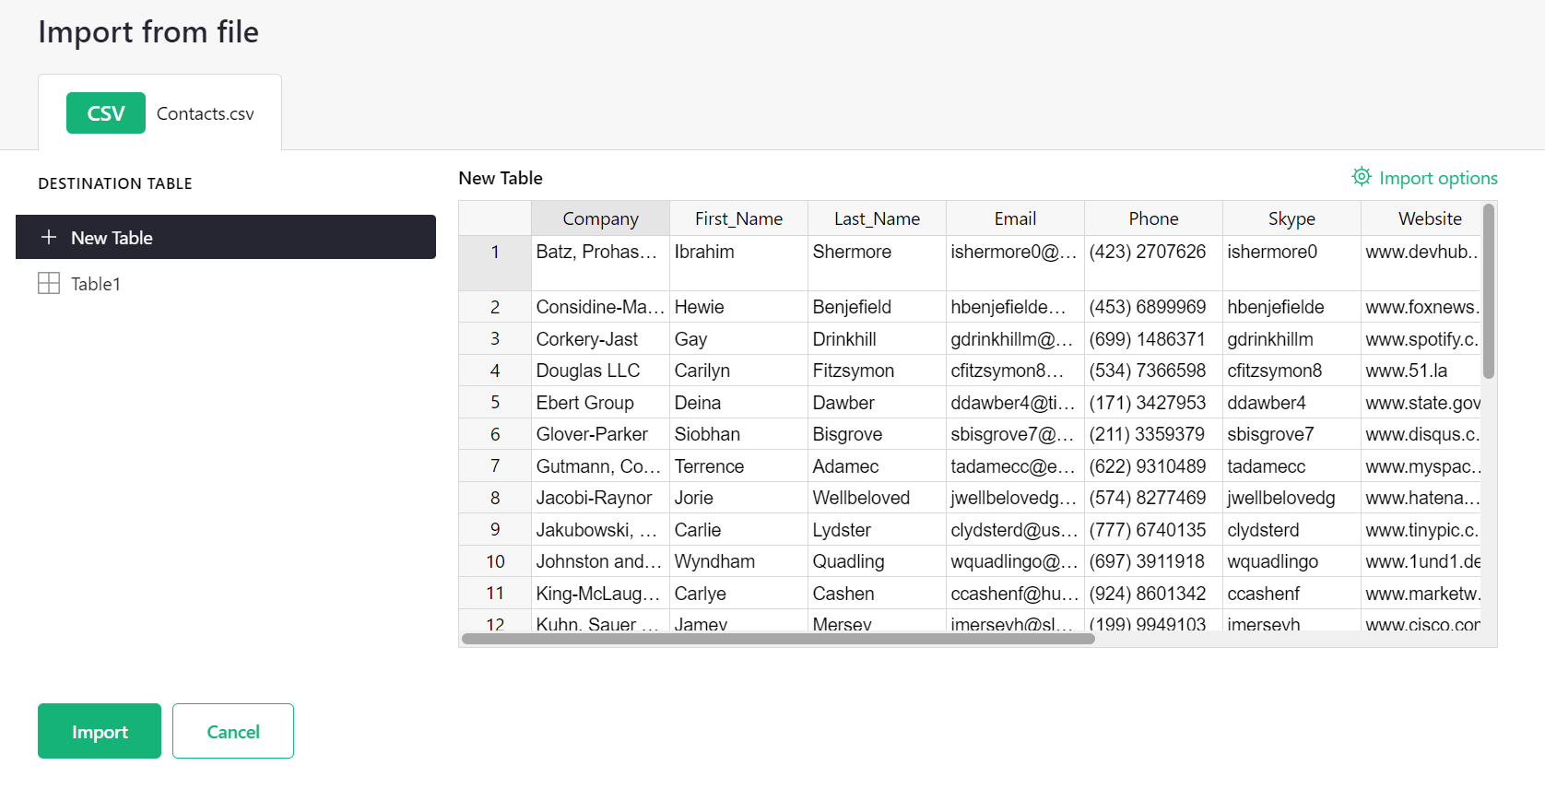Cancel the file import
This screenshot has width=1545, height=789.
[232, 731]
